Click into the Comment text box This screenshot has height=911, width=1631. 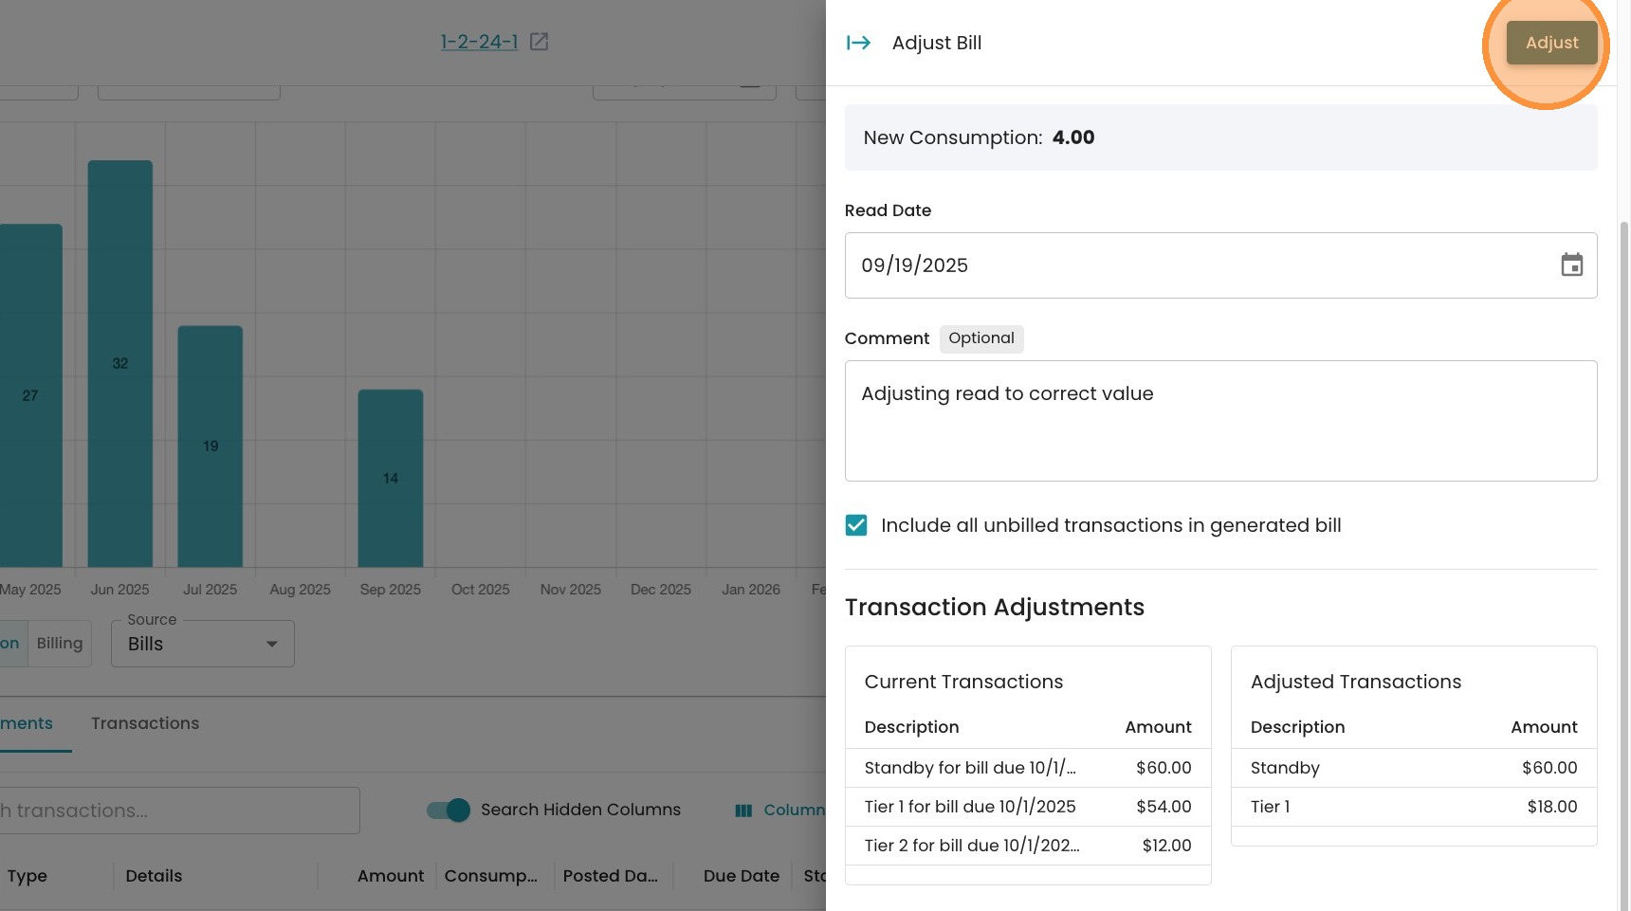[x=1220, y=421]
